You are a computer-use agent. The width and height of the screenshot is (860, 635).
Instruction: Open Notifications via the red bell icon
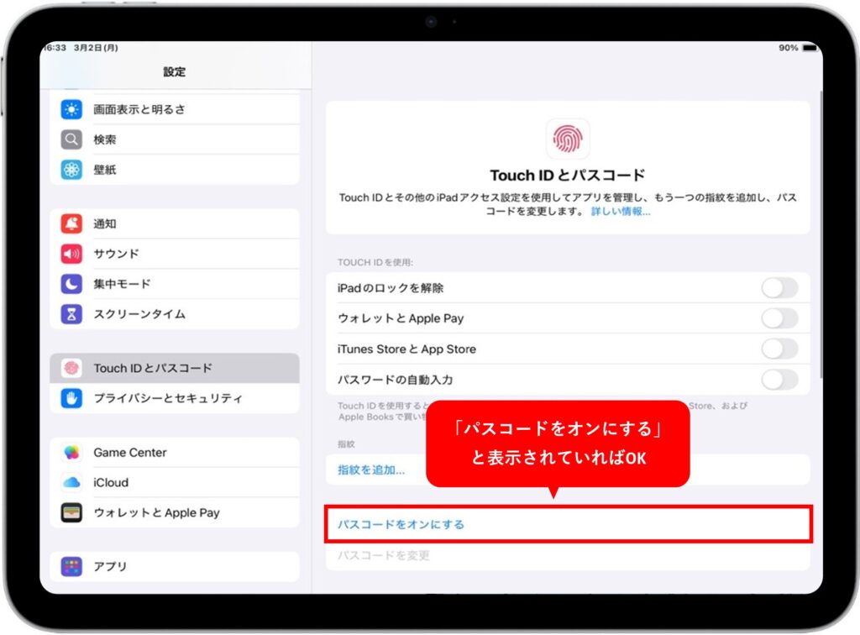[x=71, y=223]
